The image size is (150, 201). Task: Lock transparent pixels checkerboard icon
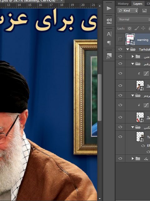129,28
